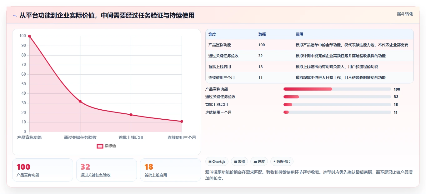Click the 产品宣称功能 progress bar
Image resolution: width=426 pixels, height=194 pixels.
[337, 89]
